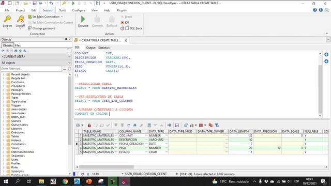The height and width of the screenshot is (186, 331).
Task: Click the blue up arrow beside editor
Action: tap(326, 55)
